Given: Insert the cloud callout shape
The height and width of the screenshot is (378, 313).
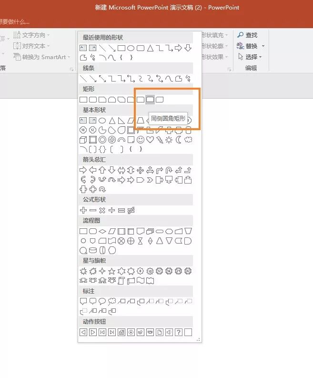Looking at the screenshot, I should [x=111, y=301].
